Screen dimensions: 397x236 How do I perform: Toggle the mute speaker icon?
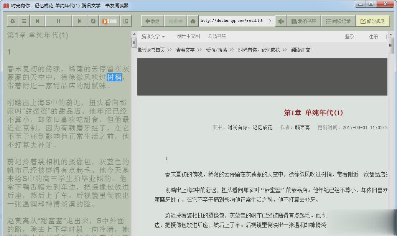tap(281, 21)
